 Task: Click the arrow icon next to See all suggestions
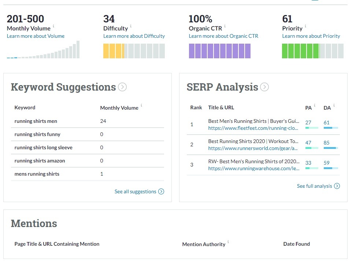pos(161,191)
